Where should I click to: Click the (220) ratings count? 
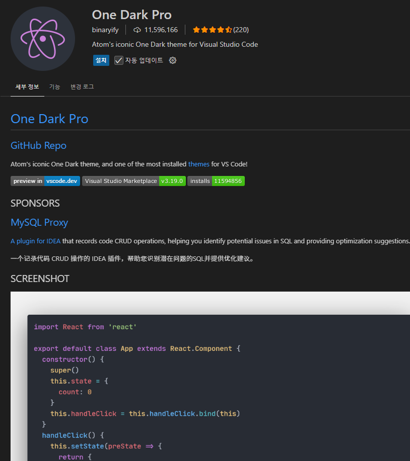click(241, 30)
